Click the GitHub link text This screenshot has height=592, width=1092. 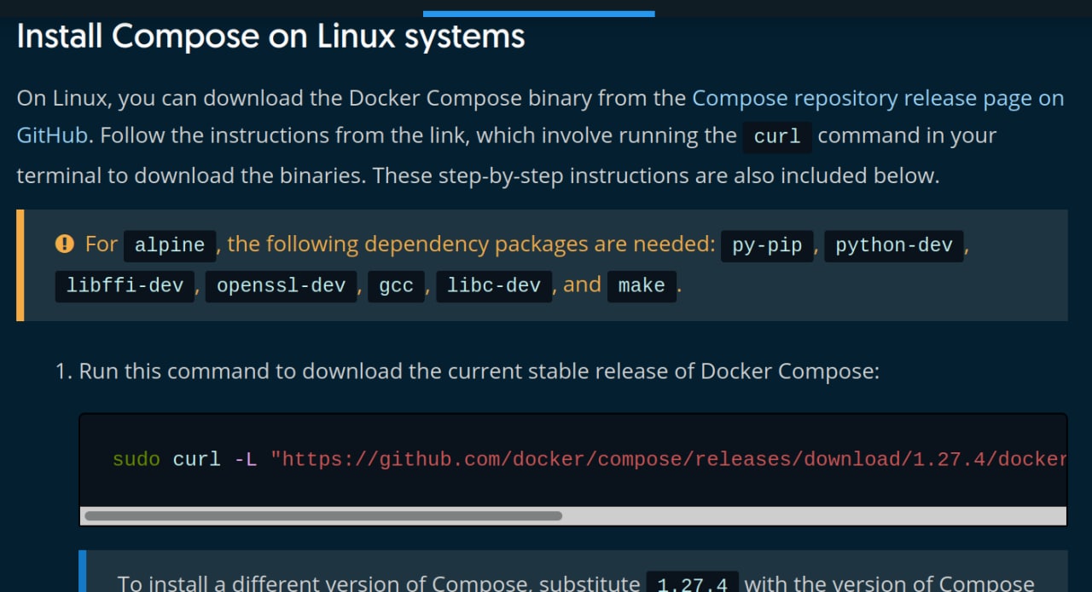[52, 135]
